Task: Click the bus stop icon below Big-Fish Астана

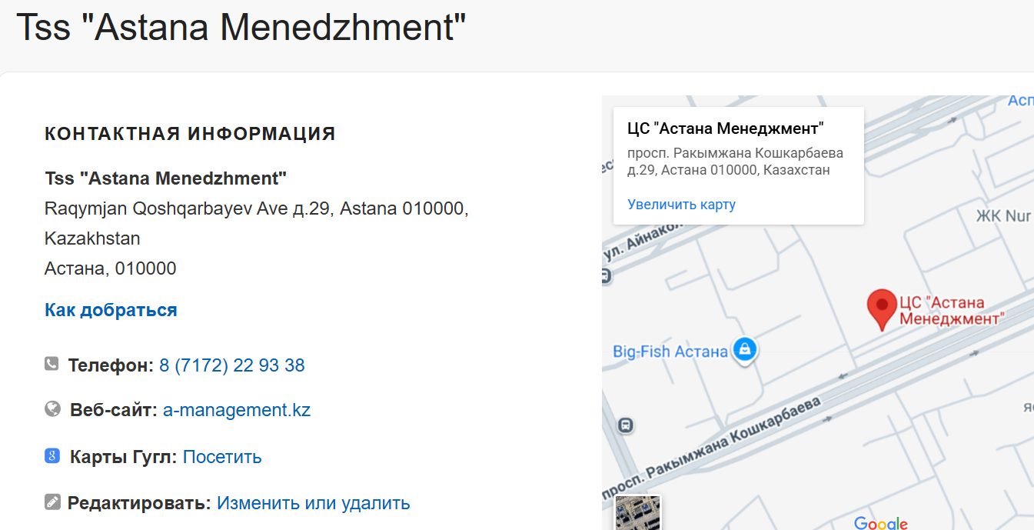Action: click(x=627, y=425)
